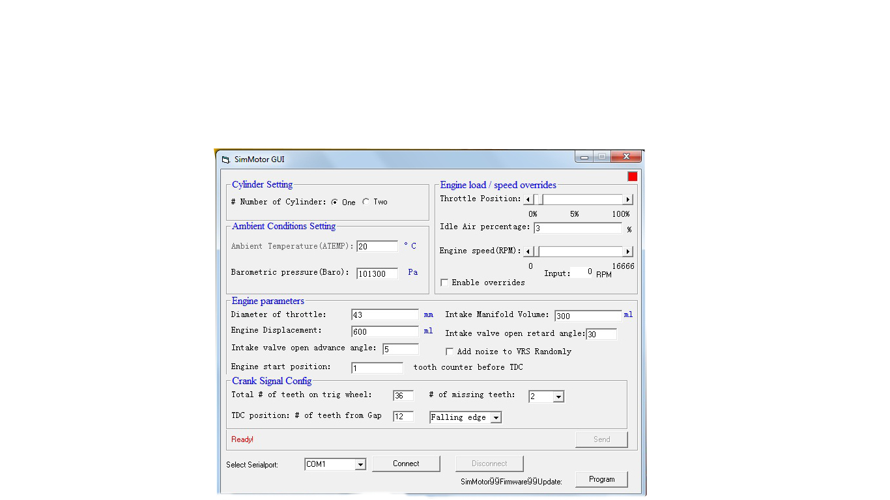
Task: Focus the Diameter of throttle field
Action: 385,314
